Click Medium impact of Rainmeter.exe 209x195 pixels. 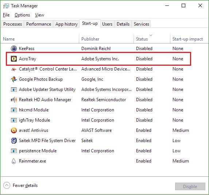coord(181,161)
